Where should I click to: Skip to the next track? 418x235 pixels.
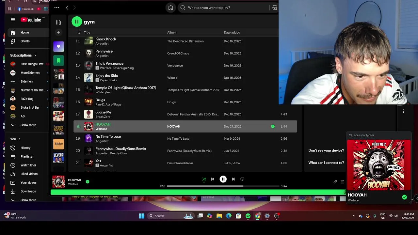233,179
